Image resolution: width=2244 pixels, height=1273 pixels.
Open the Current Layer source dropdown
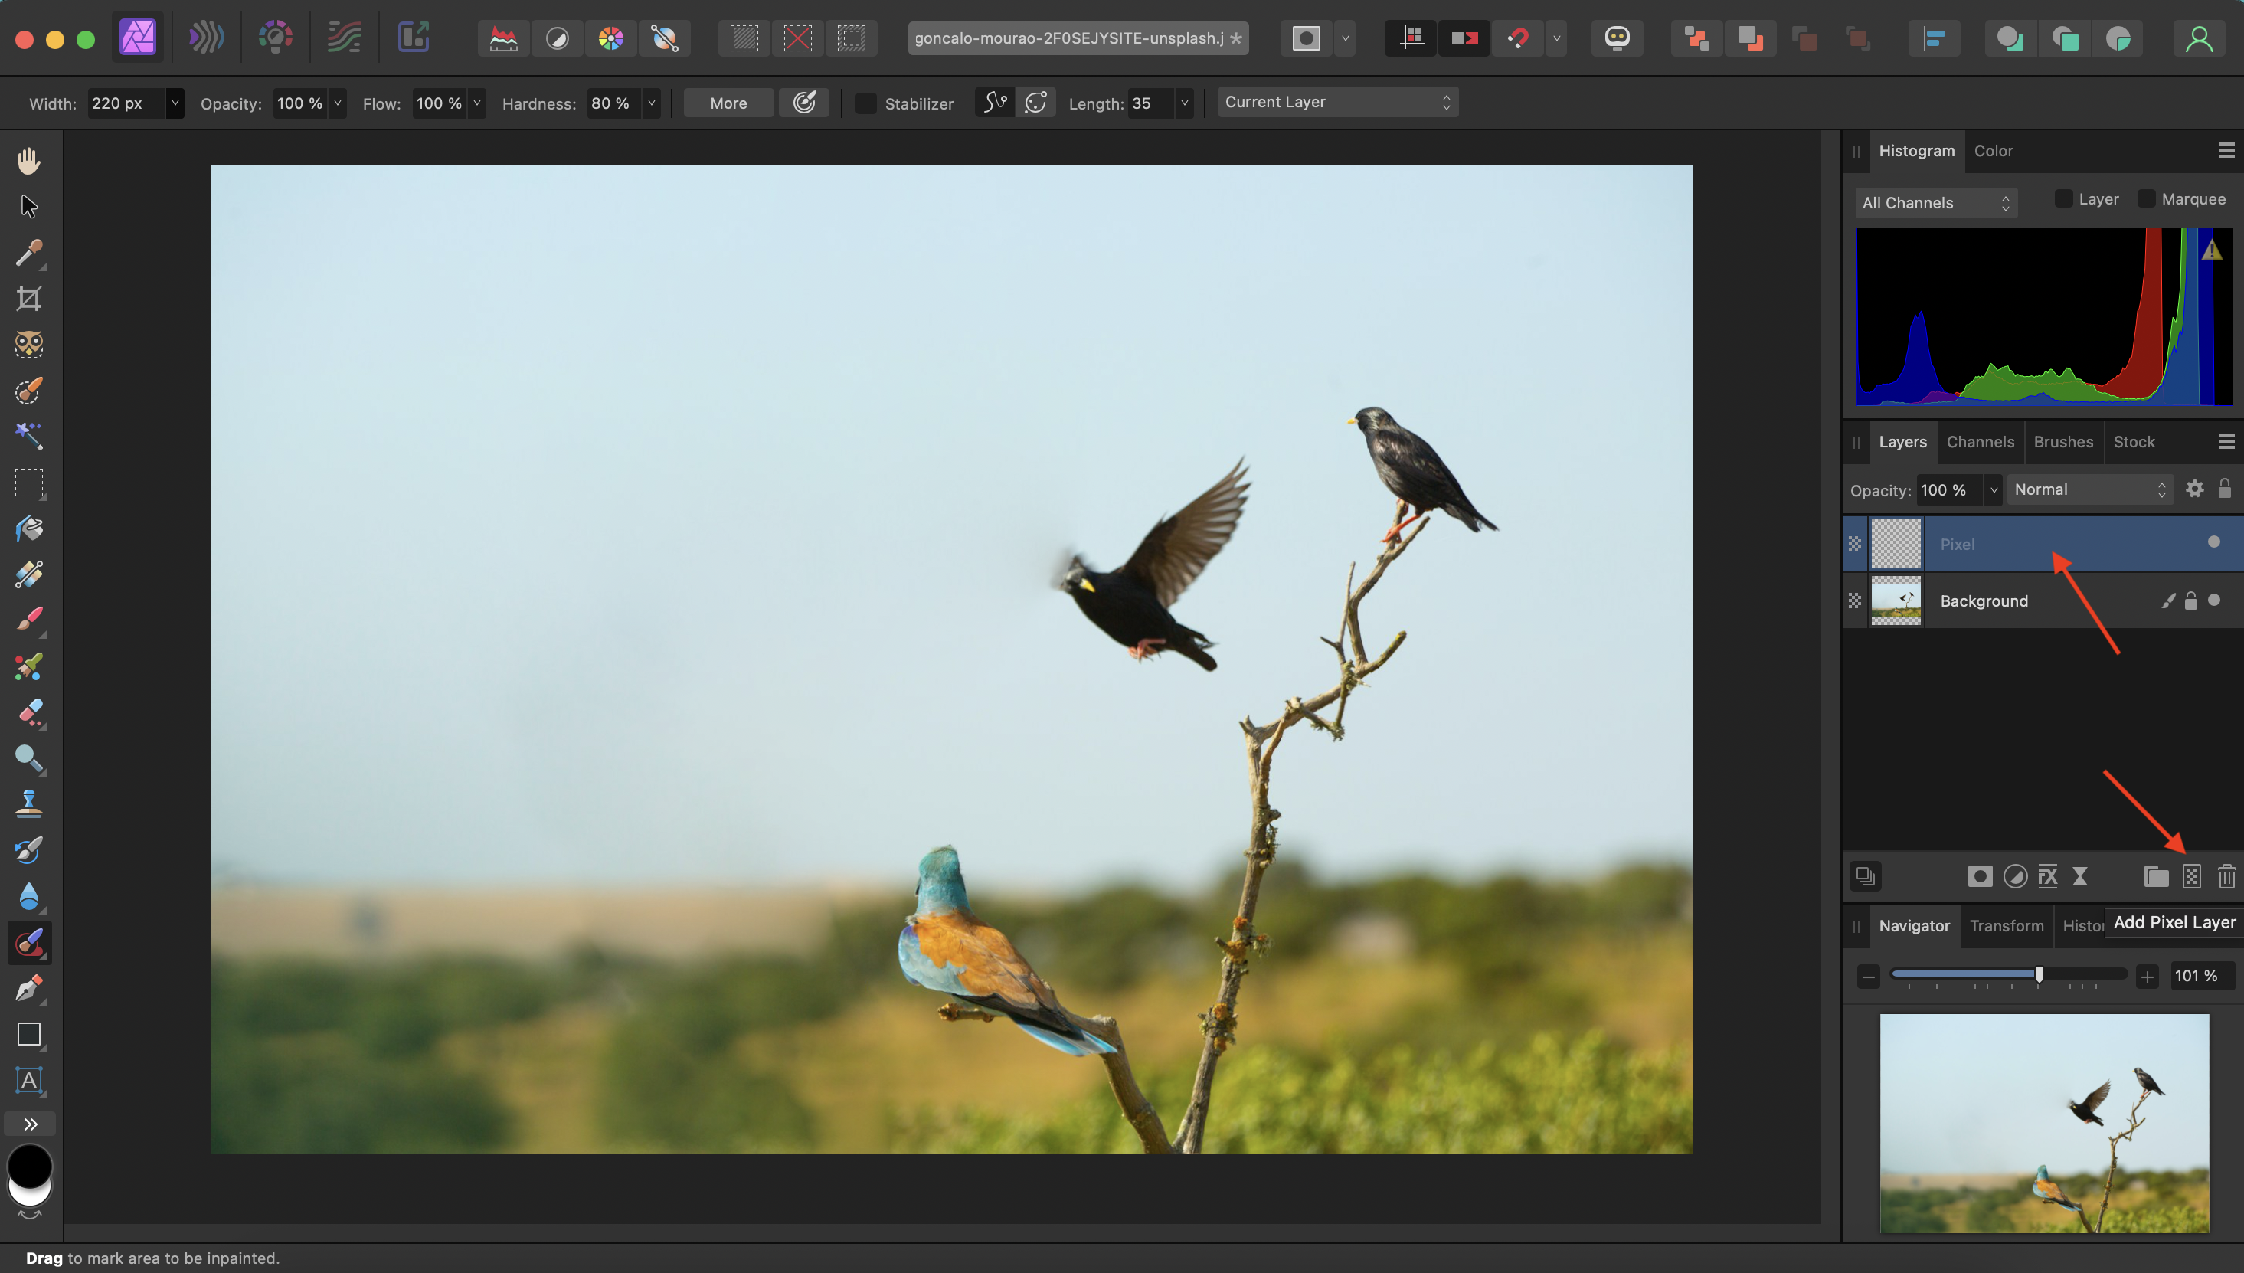(1336, 103)
